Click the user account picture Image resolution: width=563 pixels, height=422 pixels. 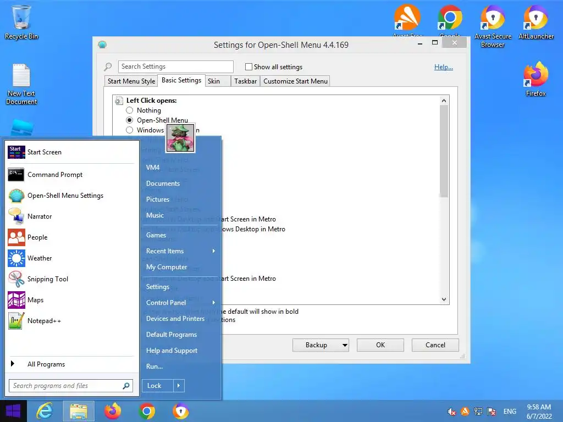click(x=180, y=138)
